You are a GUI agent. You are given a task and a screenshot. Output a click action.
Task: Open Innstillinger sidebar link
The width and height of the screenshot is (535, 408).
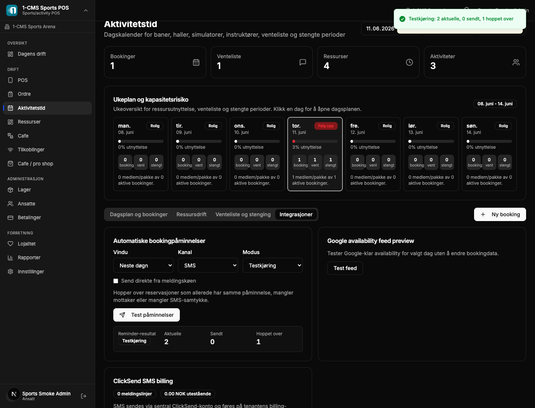pyautogui.click(x=47, y=272)
